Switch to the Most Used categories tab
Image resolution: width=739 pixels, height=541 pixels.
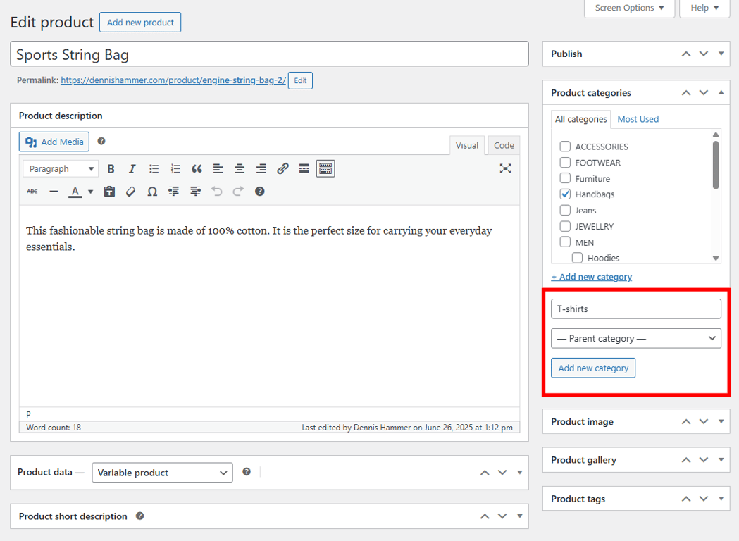[638, 118]
